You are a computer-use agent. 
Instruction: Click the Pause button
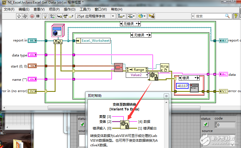[38, 16]
